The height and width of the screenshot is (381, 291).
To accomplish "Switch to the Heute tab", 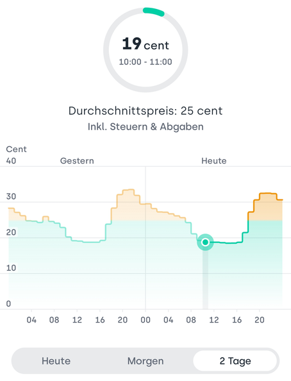I will click(x=56, y=361).
